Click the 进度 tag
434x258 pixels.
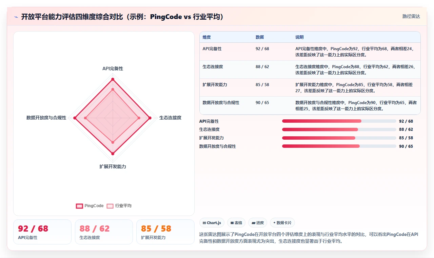[x=258, y=223]
